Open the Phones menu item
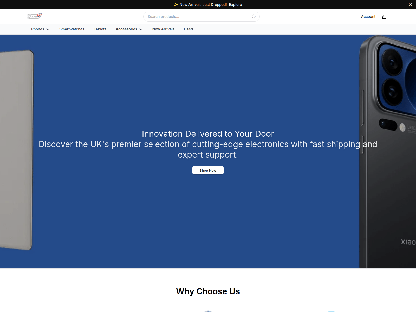Screen dimensions: 416x312 point(38,29)
